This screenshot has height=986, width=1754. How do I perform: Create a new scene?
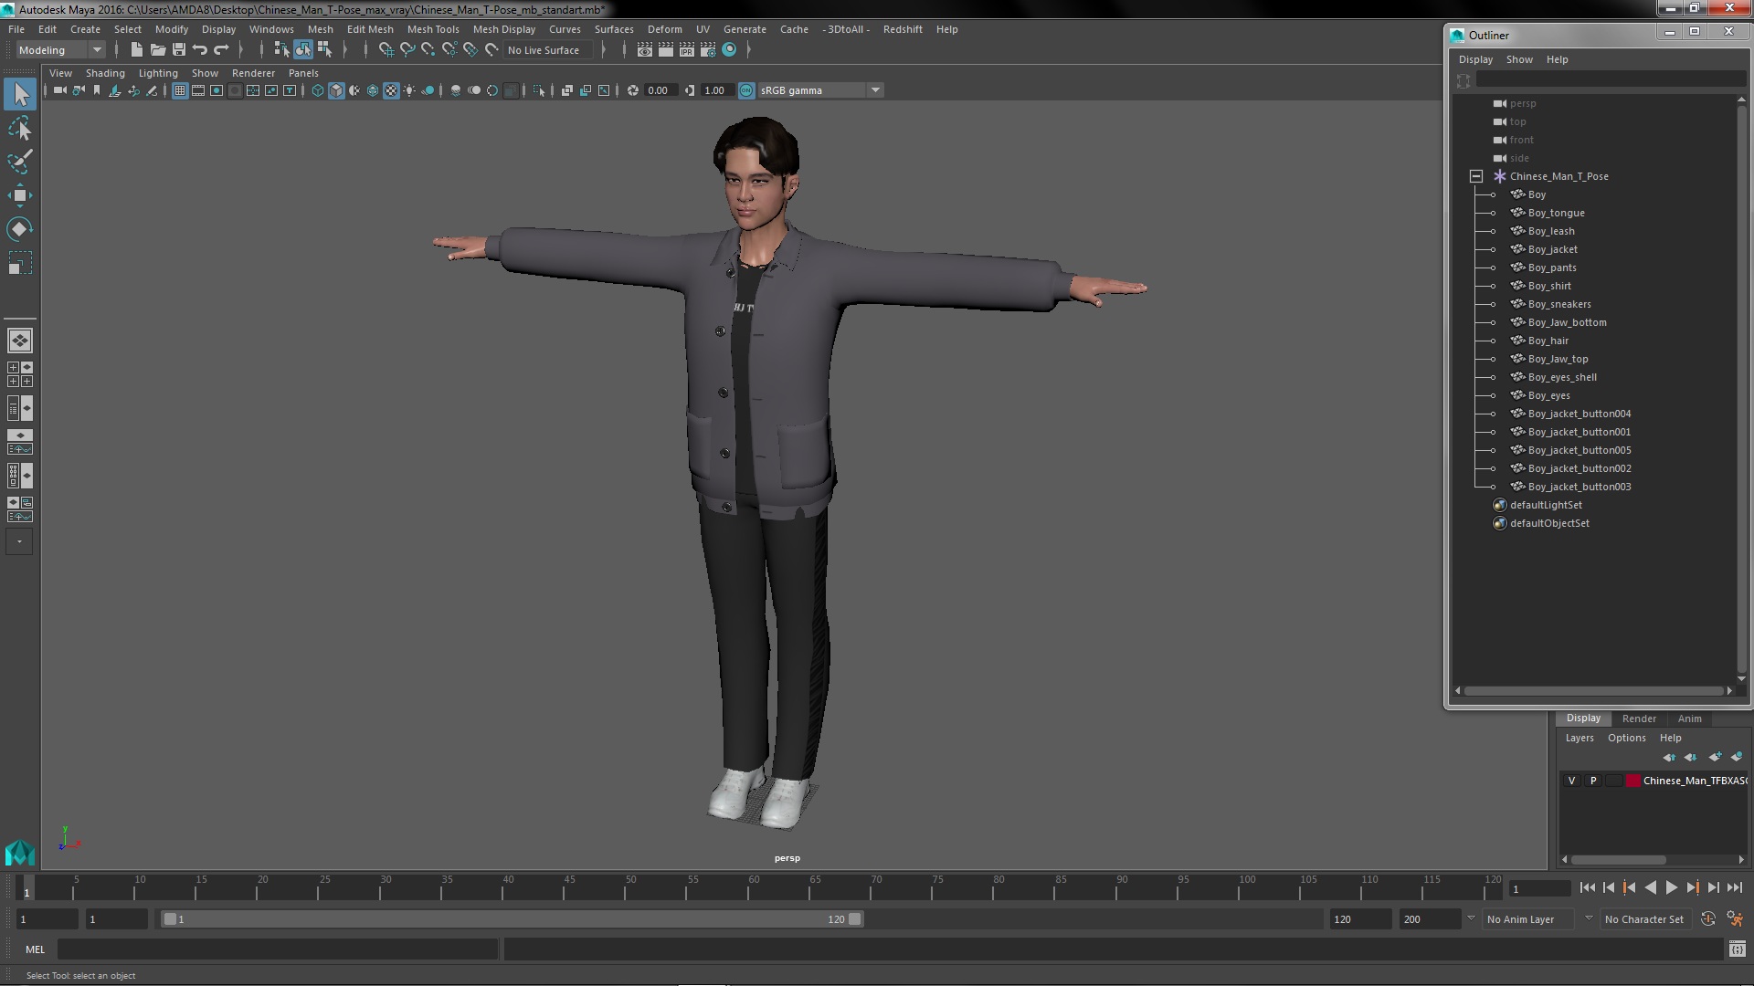[x=136, y=50]
